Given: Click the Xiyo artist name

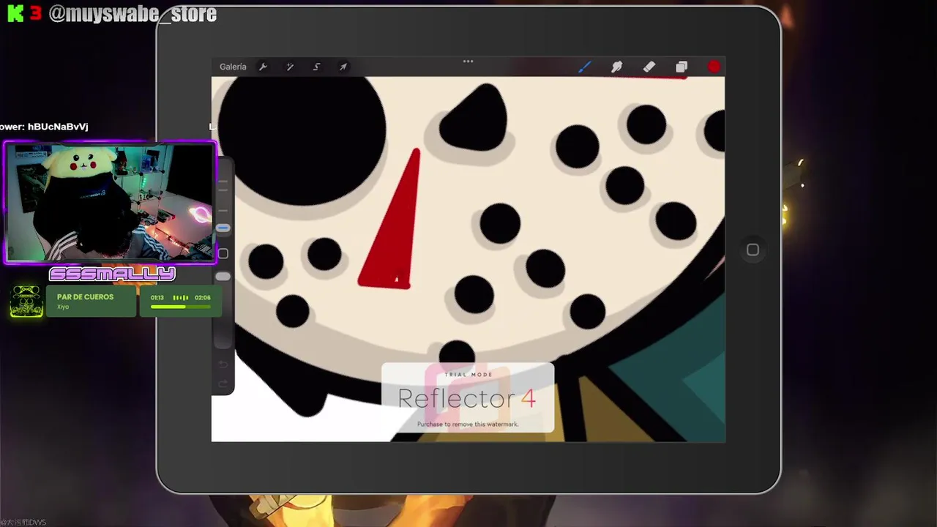Looking at the screenshot, I should pyautogui.click(x=63, y=307).
